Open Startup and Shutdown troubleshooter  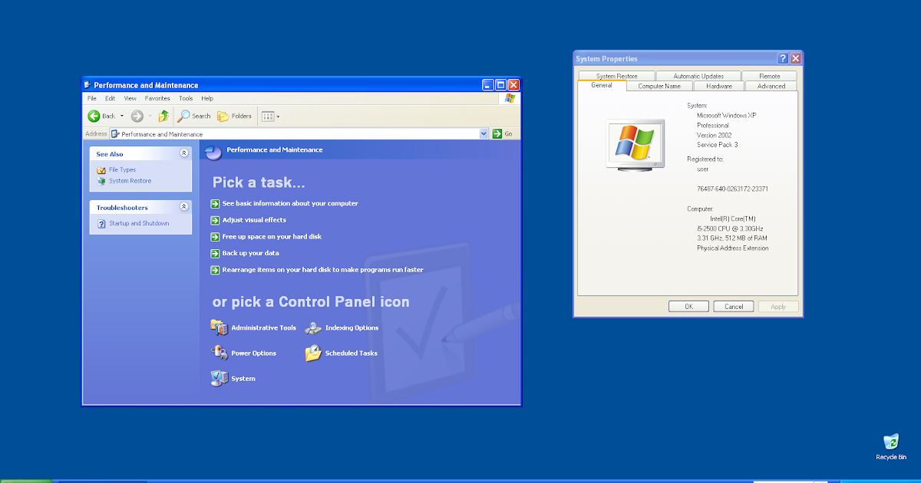coord(139,223)
